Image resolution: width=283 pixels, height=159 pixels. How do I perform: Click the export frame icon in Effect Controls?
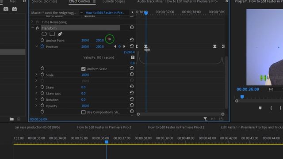[221, 119]
